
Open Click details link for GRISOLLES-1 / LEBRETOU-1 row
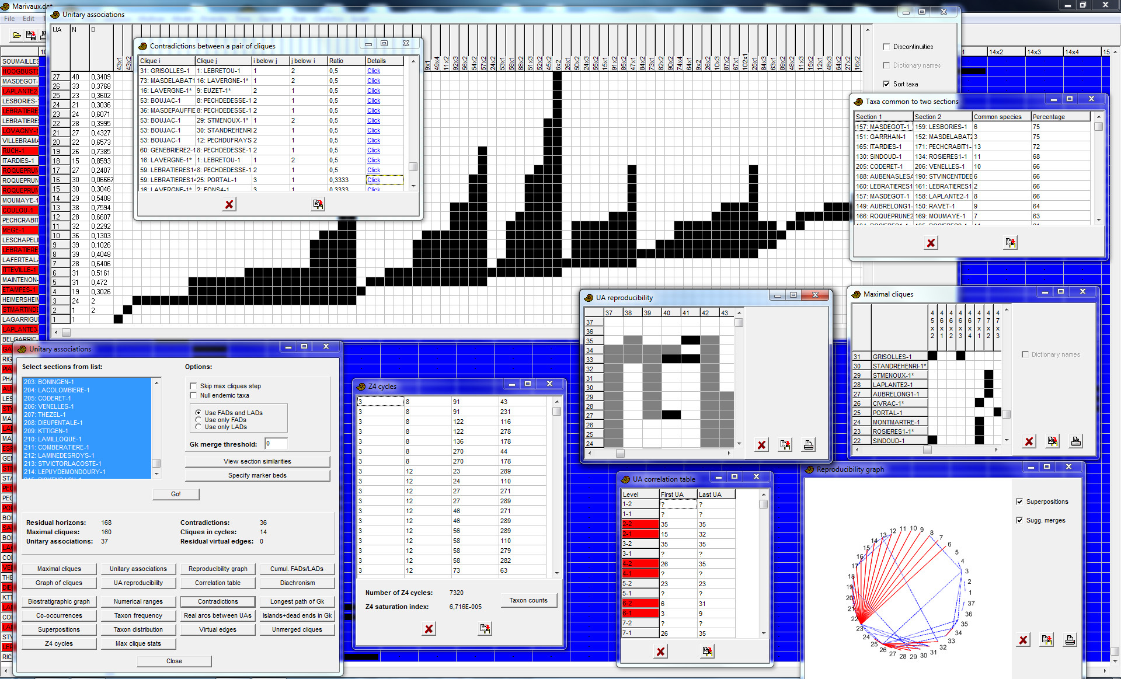tap(374, 71)
